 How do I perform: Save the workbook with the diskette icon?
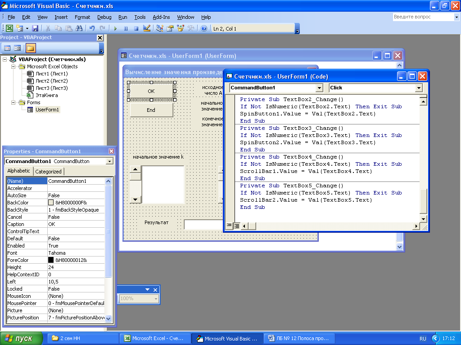pyautogui.click(x=35, y=28)
